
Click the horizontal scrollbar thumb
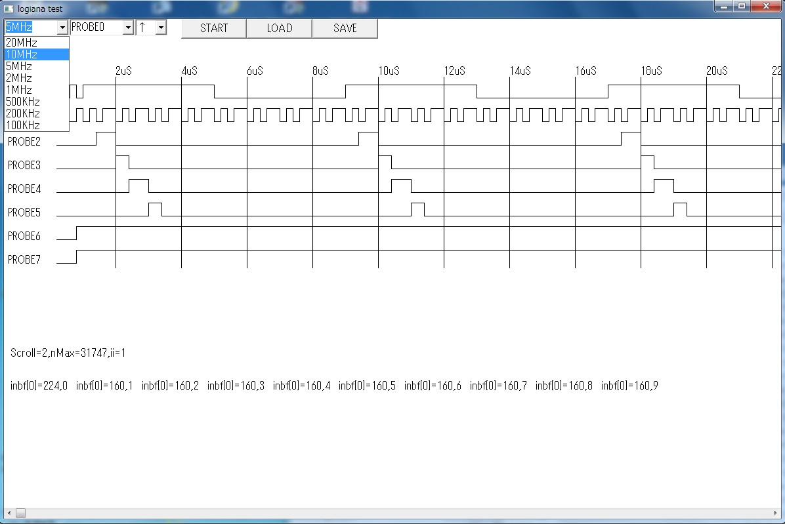(x=20, y=514)
